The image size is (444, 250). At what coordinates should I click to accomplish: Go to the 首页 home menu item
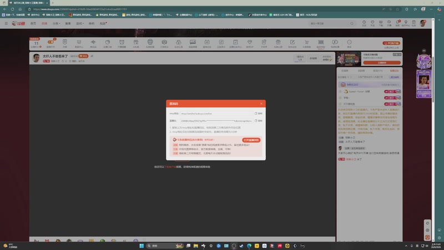[33, 23]
